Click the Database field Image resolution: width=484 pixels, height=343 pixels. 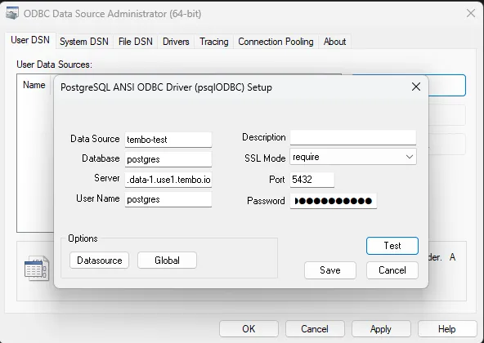(x=168, y=159)
